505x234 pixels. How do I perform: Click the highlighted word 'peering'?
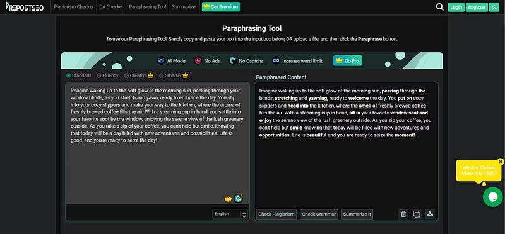390,91
